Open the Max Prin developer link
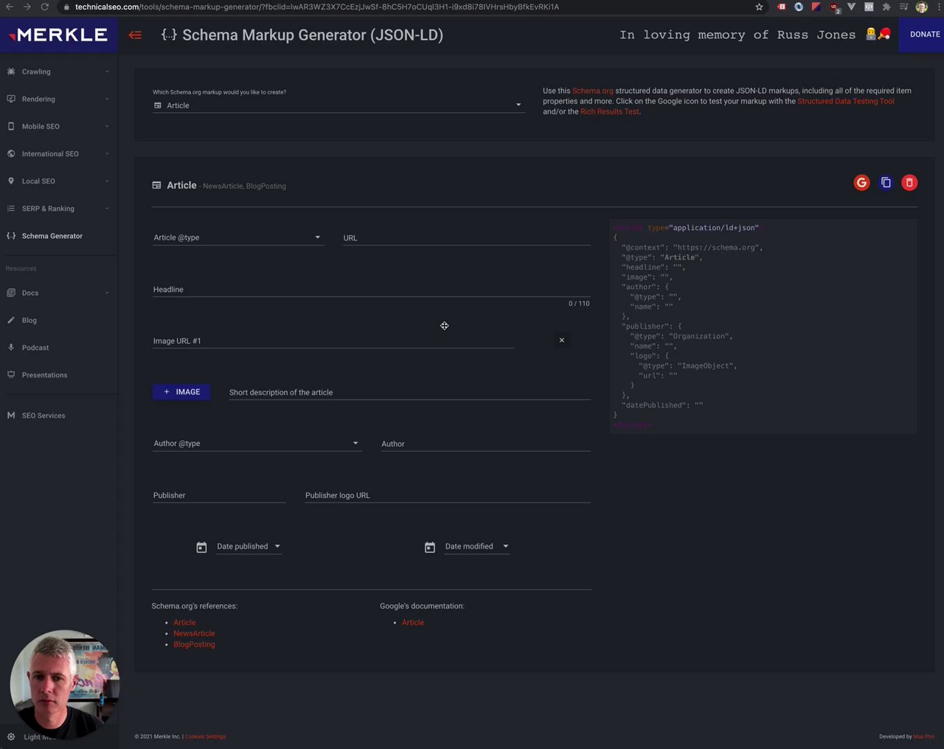 [924, 736]
